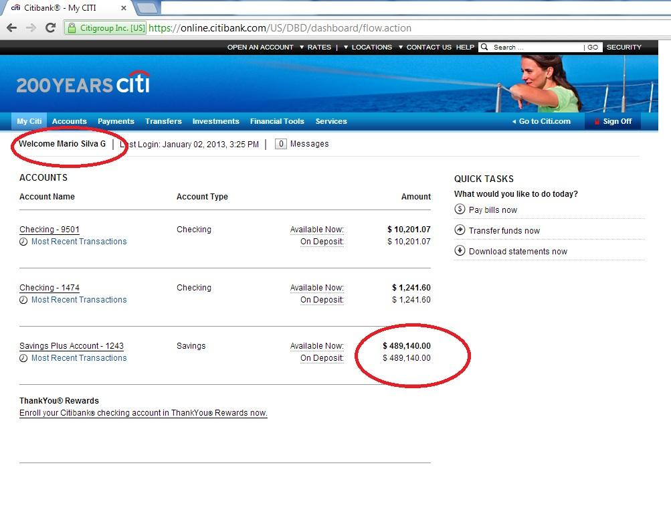Screen dimensions: 671x506
Task: Click clock icon under Checking - 1474
Action: coord(23,300)
